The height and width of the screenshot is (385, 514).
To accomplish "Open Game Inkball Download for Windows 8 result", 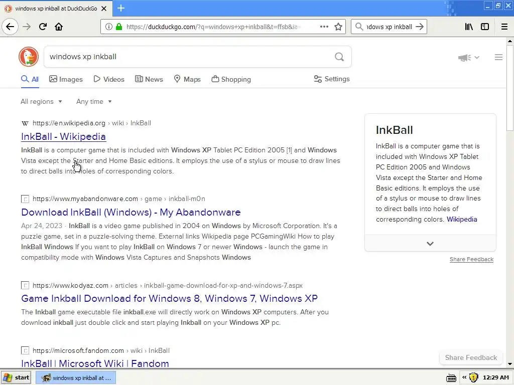I will 169,298.
